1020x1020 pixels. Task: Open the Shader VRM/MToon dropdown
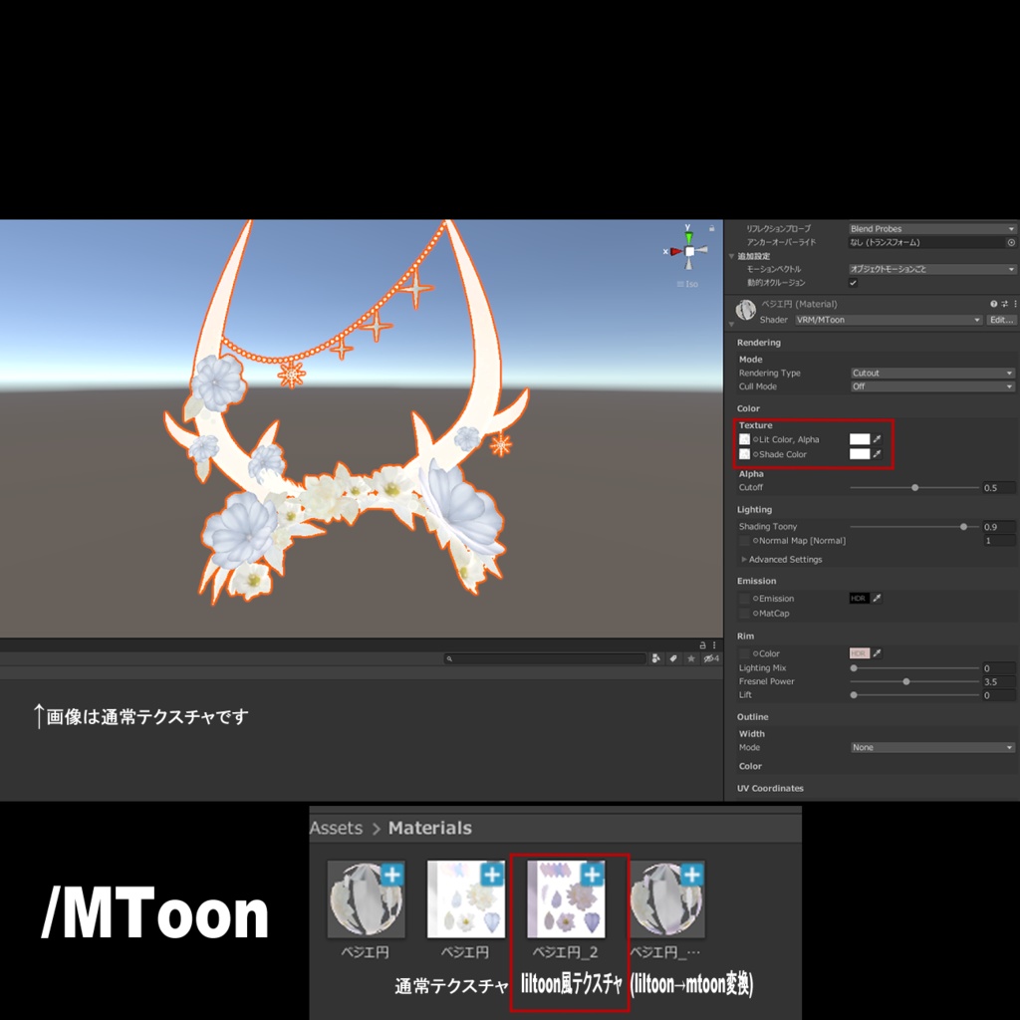coord(888,320)
